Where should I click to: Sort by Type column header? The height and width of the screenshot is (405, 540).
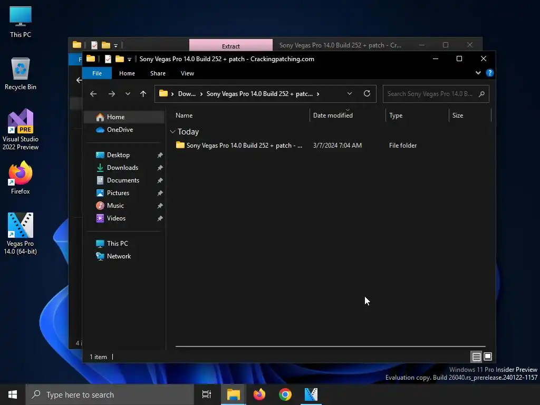click(x=417, y=115)
